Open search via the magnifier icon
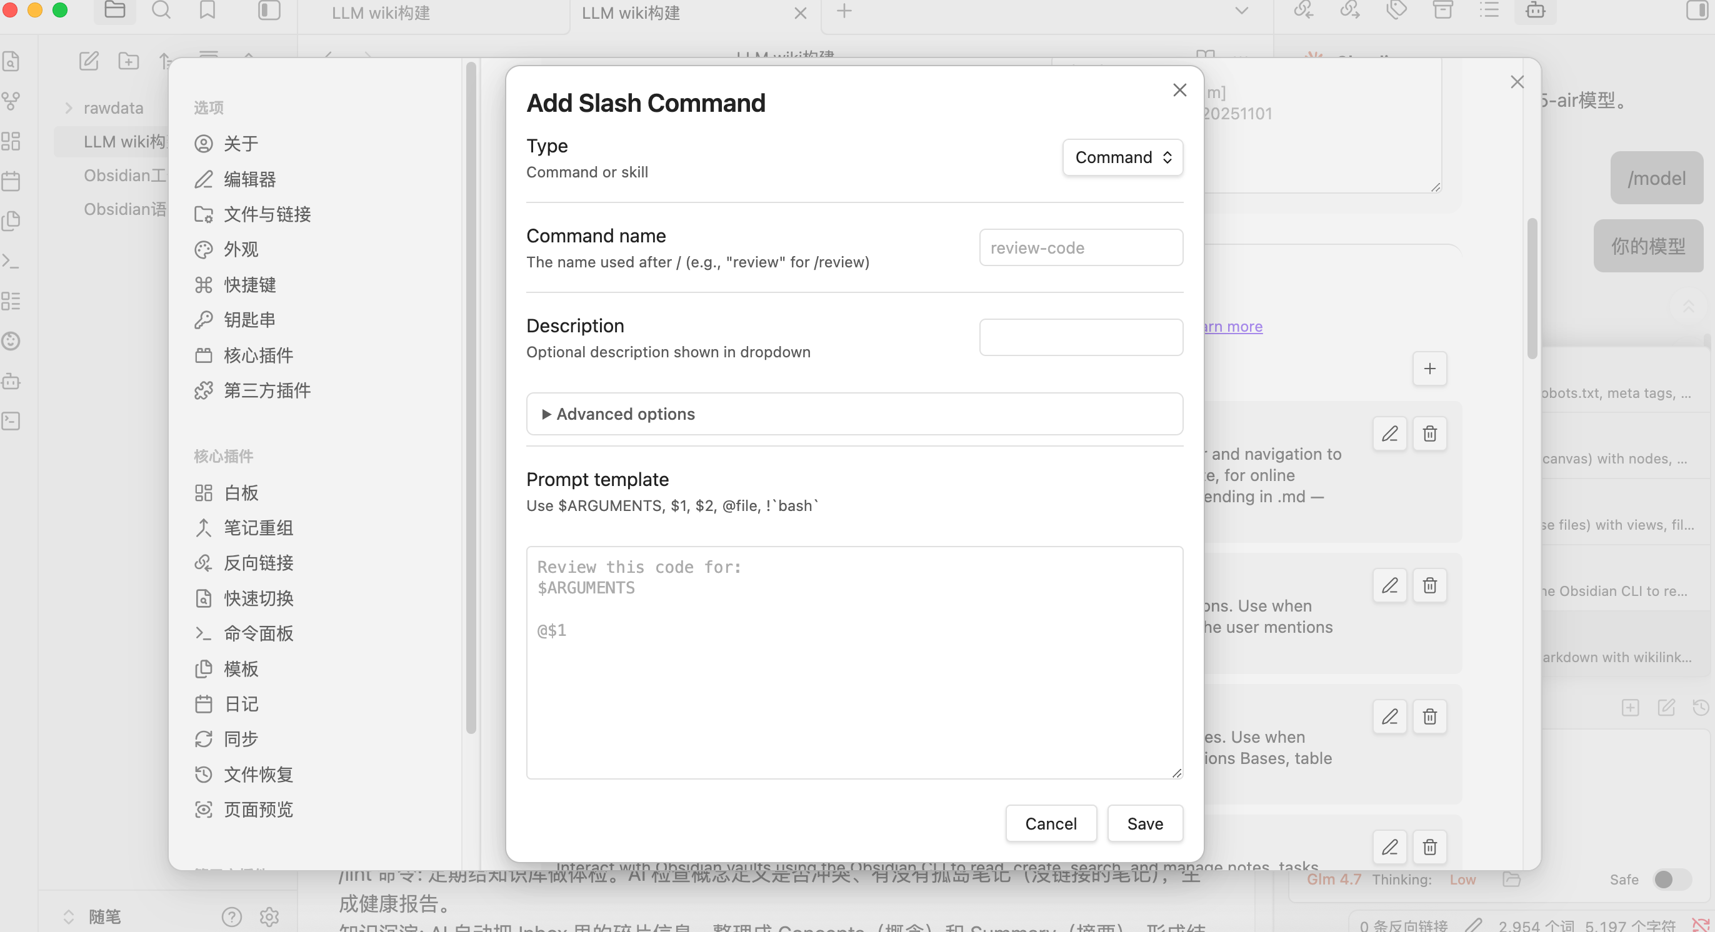The image size is (1715, 932). 161,11
